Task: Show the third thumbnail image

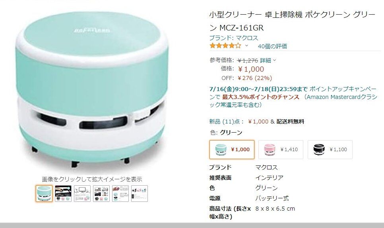Action: (x=82, y=194)
